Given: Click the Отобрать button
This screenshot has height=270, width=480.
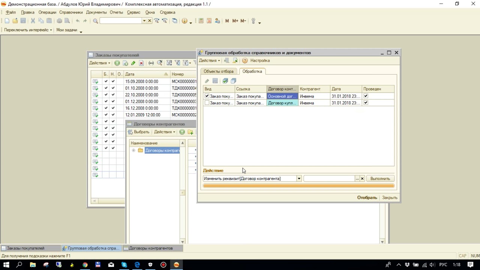Looking at the screenshot, I should pos(367,198).
